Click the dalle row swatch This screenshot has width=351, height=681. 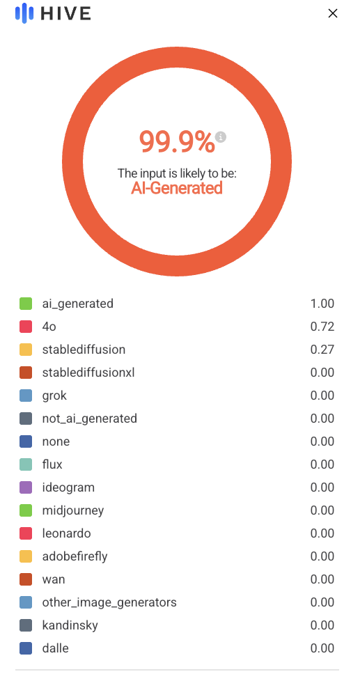pos(26,648)
